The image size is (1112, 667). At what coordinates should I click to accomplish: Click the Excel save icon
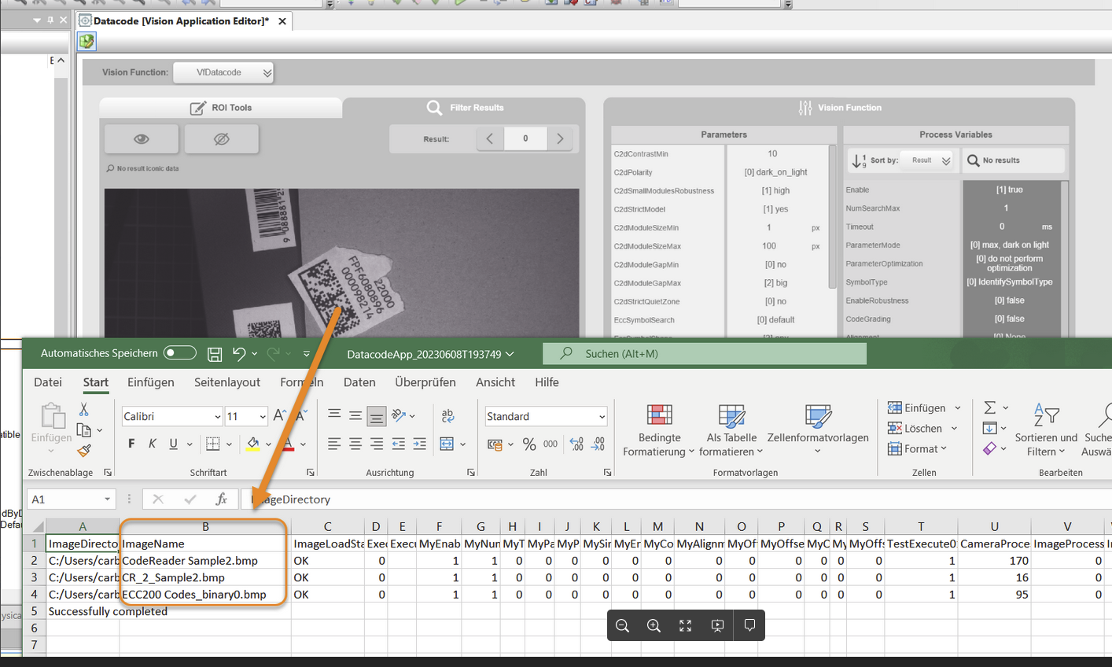pos(215,354)
